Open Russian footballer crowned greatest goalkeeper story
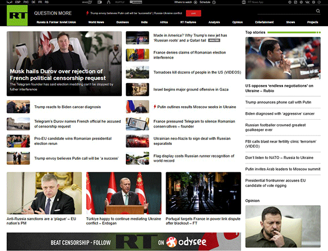Screen dimensions: 328x251 click(x=276, y=127)
